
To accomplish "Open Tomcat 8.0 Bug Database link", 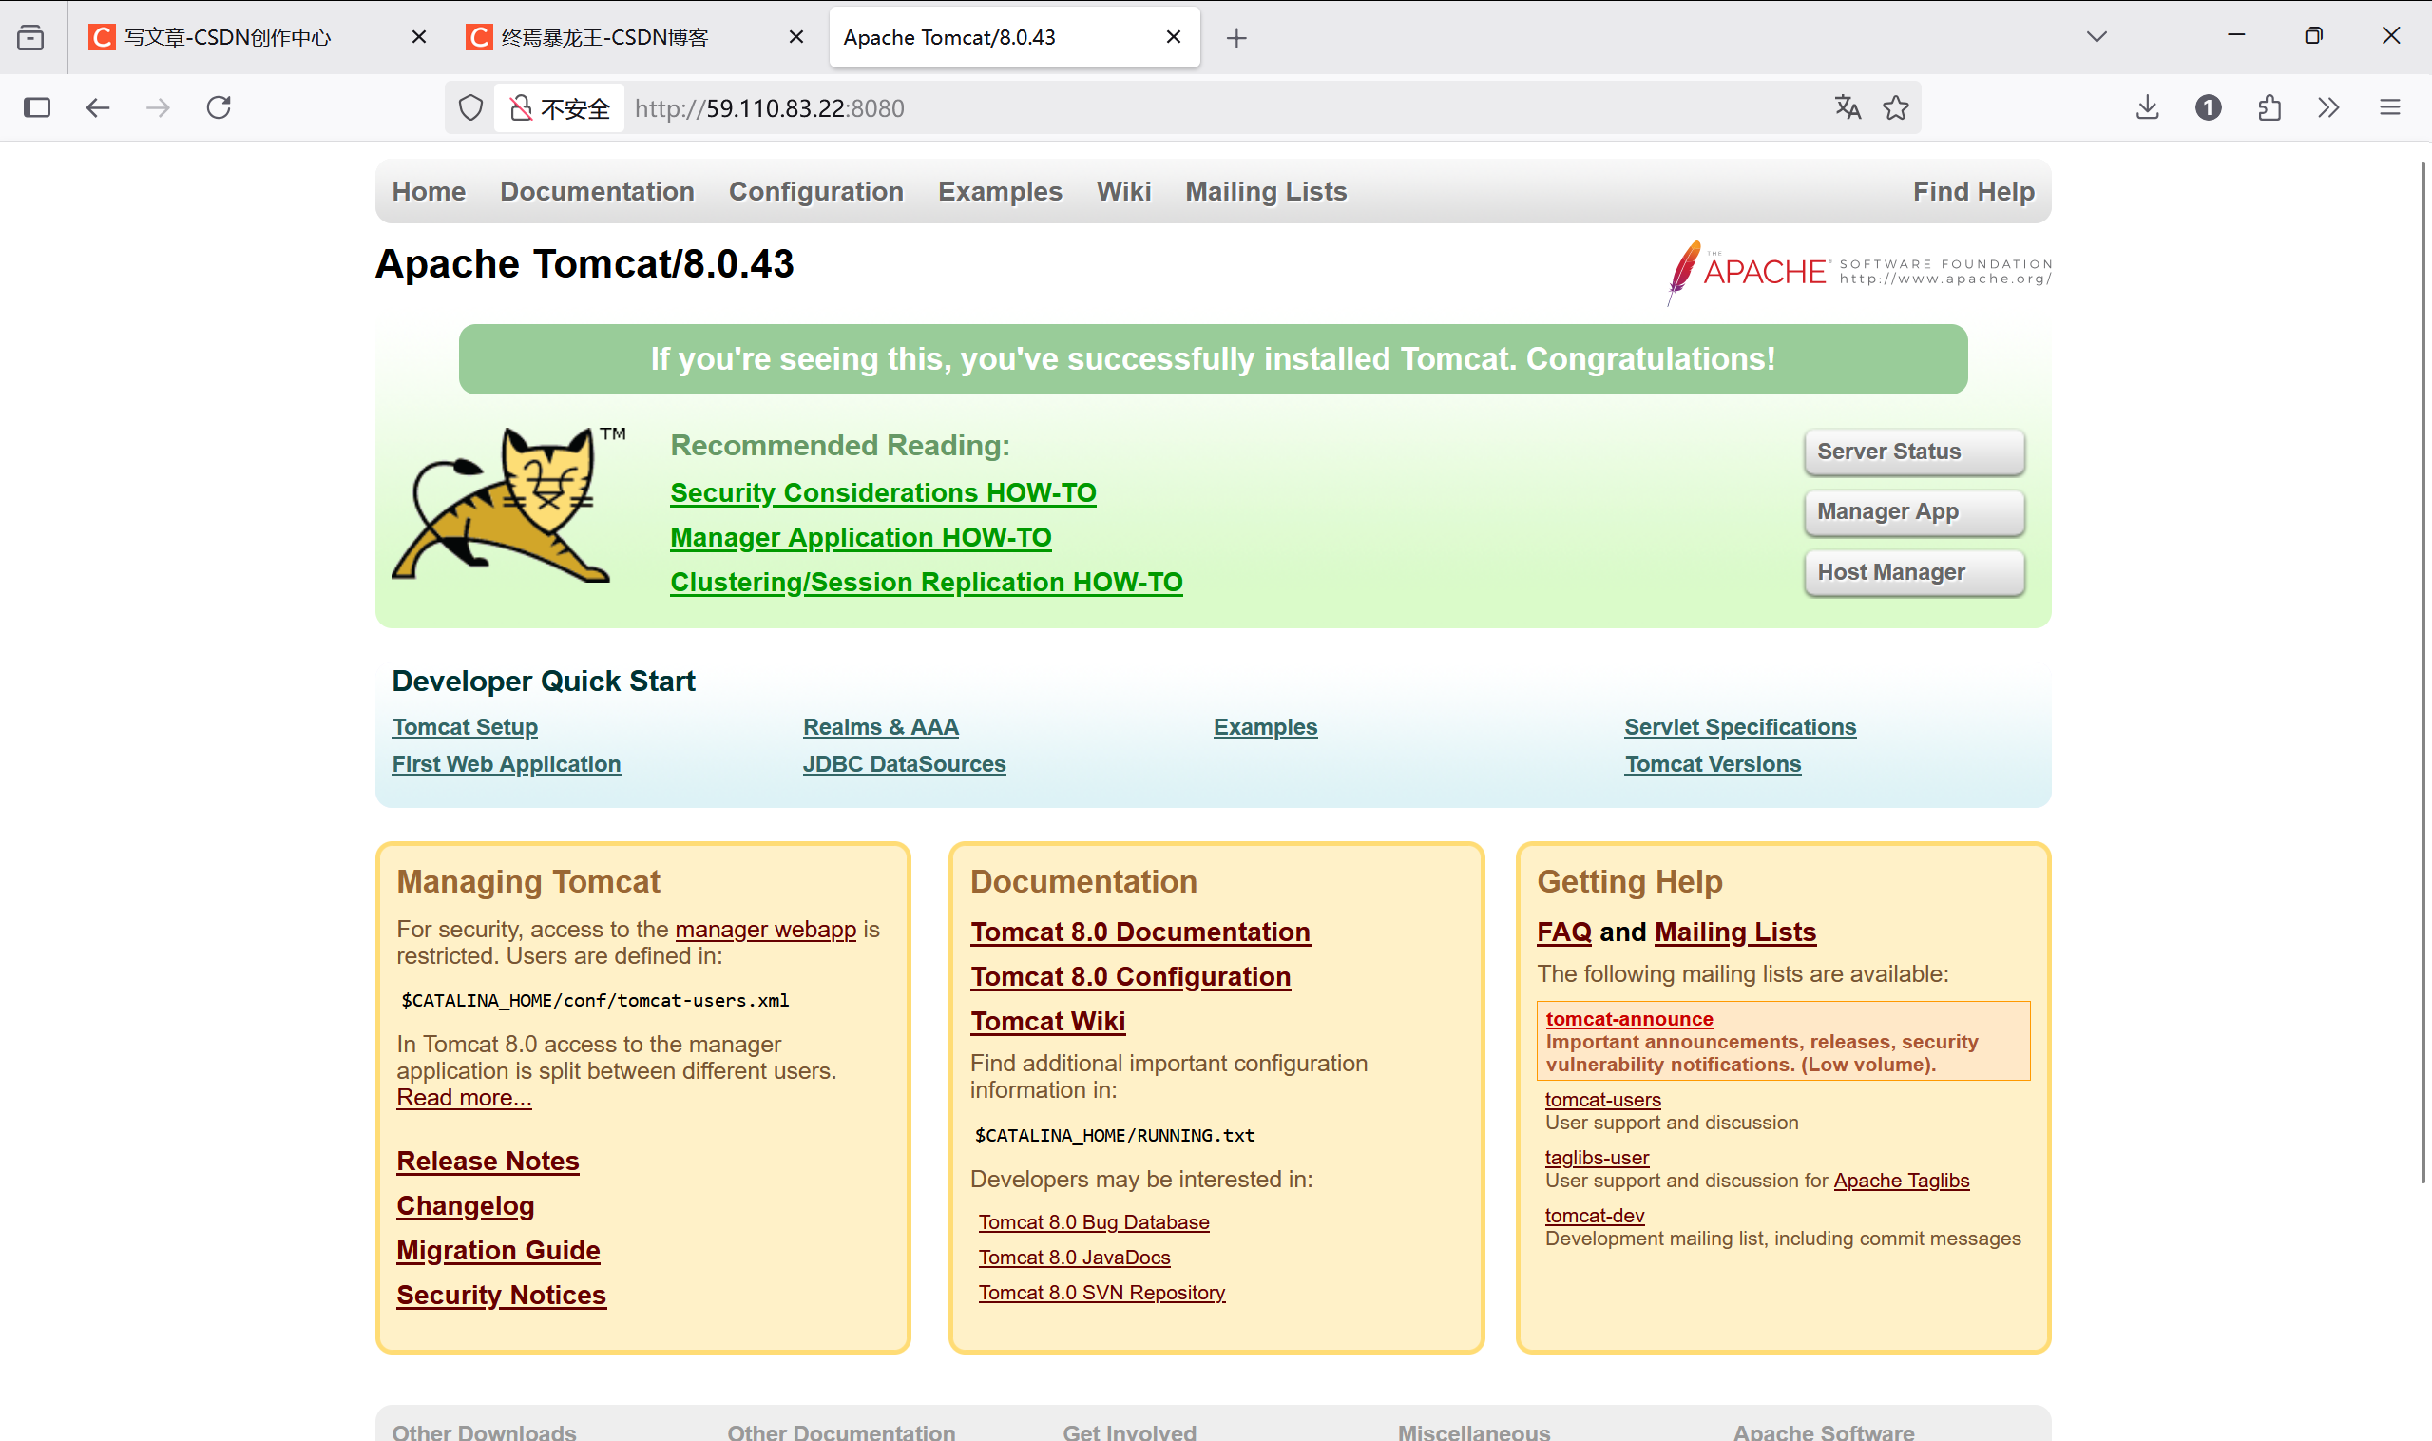I will pos(1093,1222).
